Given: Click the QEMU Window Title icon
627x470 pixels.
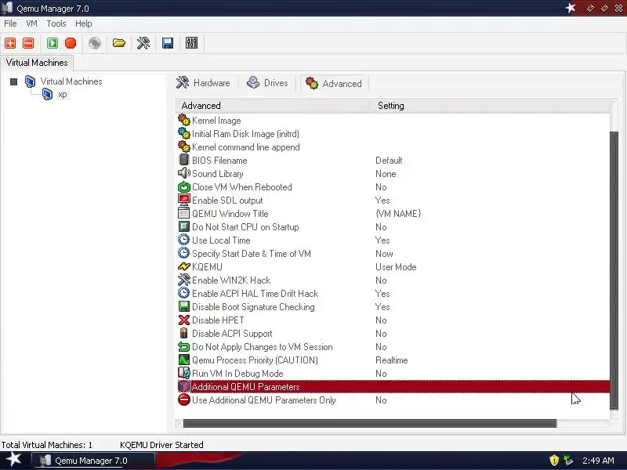Looking at the screenshot, I should [x=183, y=213].
